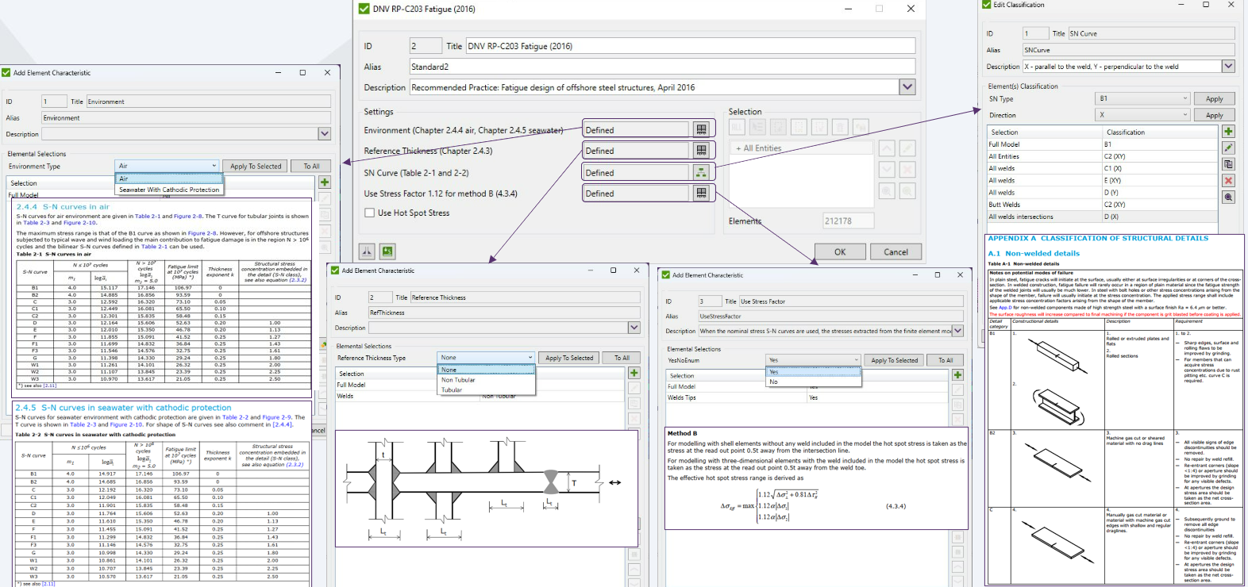Expand Description dropdown in Reference Thickness dialog

tap(634, 328)
